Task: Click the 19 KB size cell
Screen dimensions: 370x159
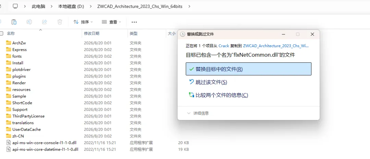Action: (183, 149)
